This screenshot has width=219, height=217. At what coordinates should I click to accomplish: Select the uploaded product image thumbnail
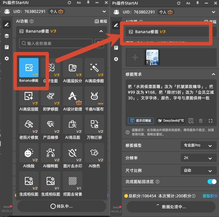152,57
